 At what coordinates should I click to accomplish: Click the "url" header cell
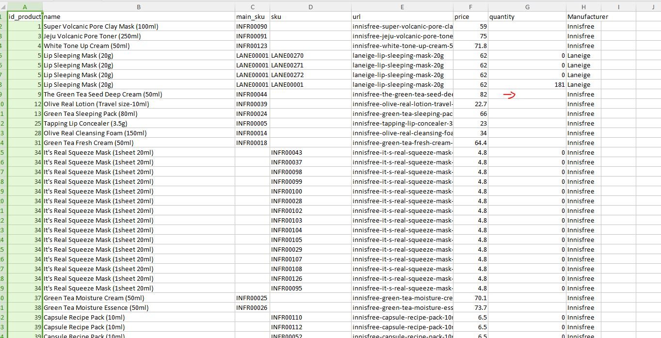[x=403, y=16]
